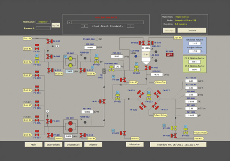Click the Drain button on tank X-1005

pyautogui.click(x=146, y=54)
